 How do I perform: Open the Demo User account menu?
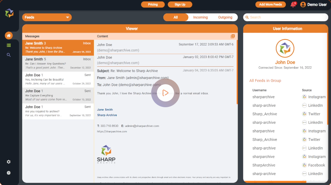click(x=313, y=5)
